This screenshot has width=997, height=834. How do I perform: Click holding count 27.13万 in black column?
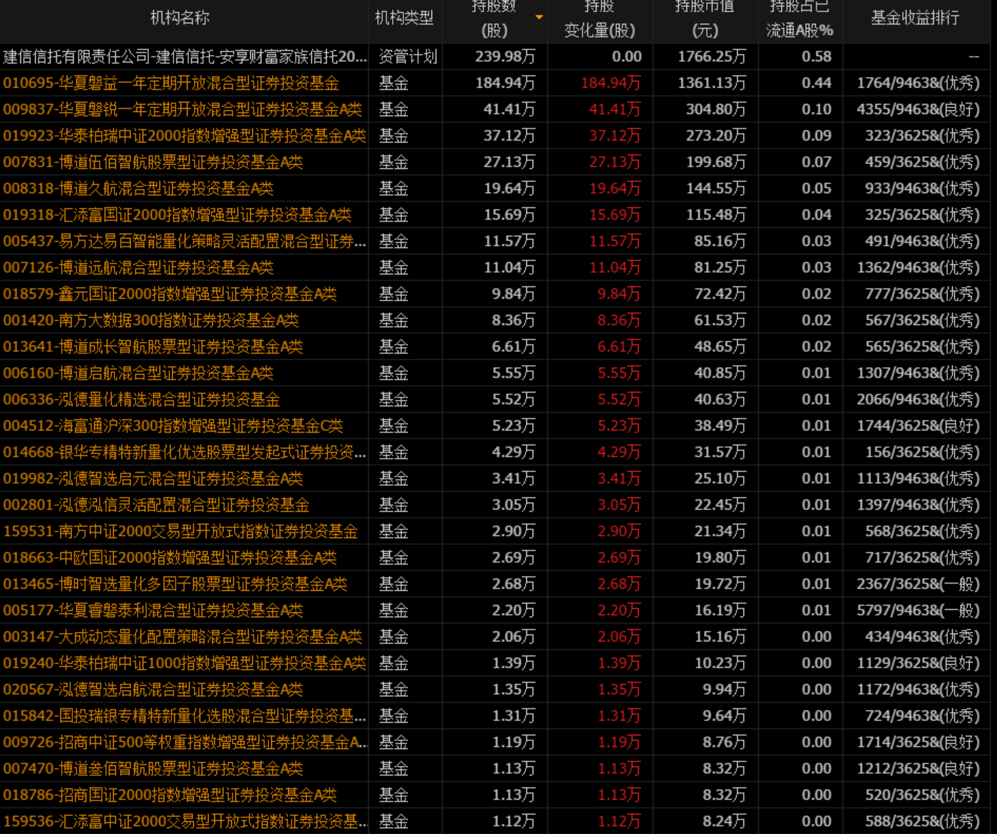click(509, 162)
